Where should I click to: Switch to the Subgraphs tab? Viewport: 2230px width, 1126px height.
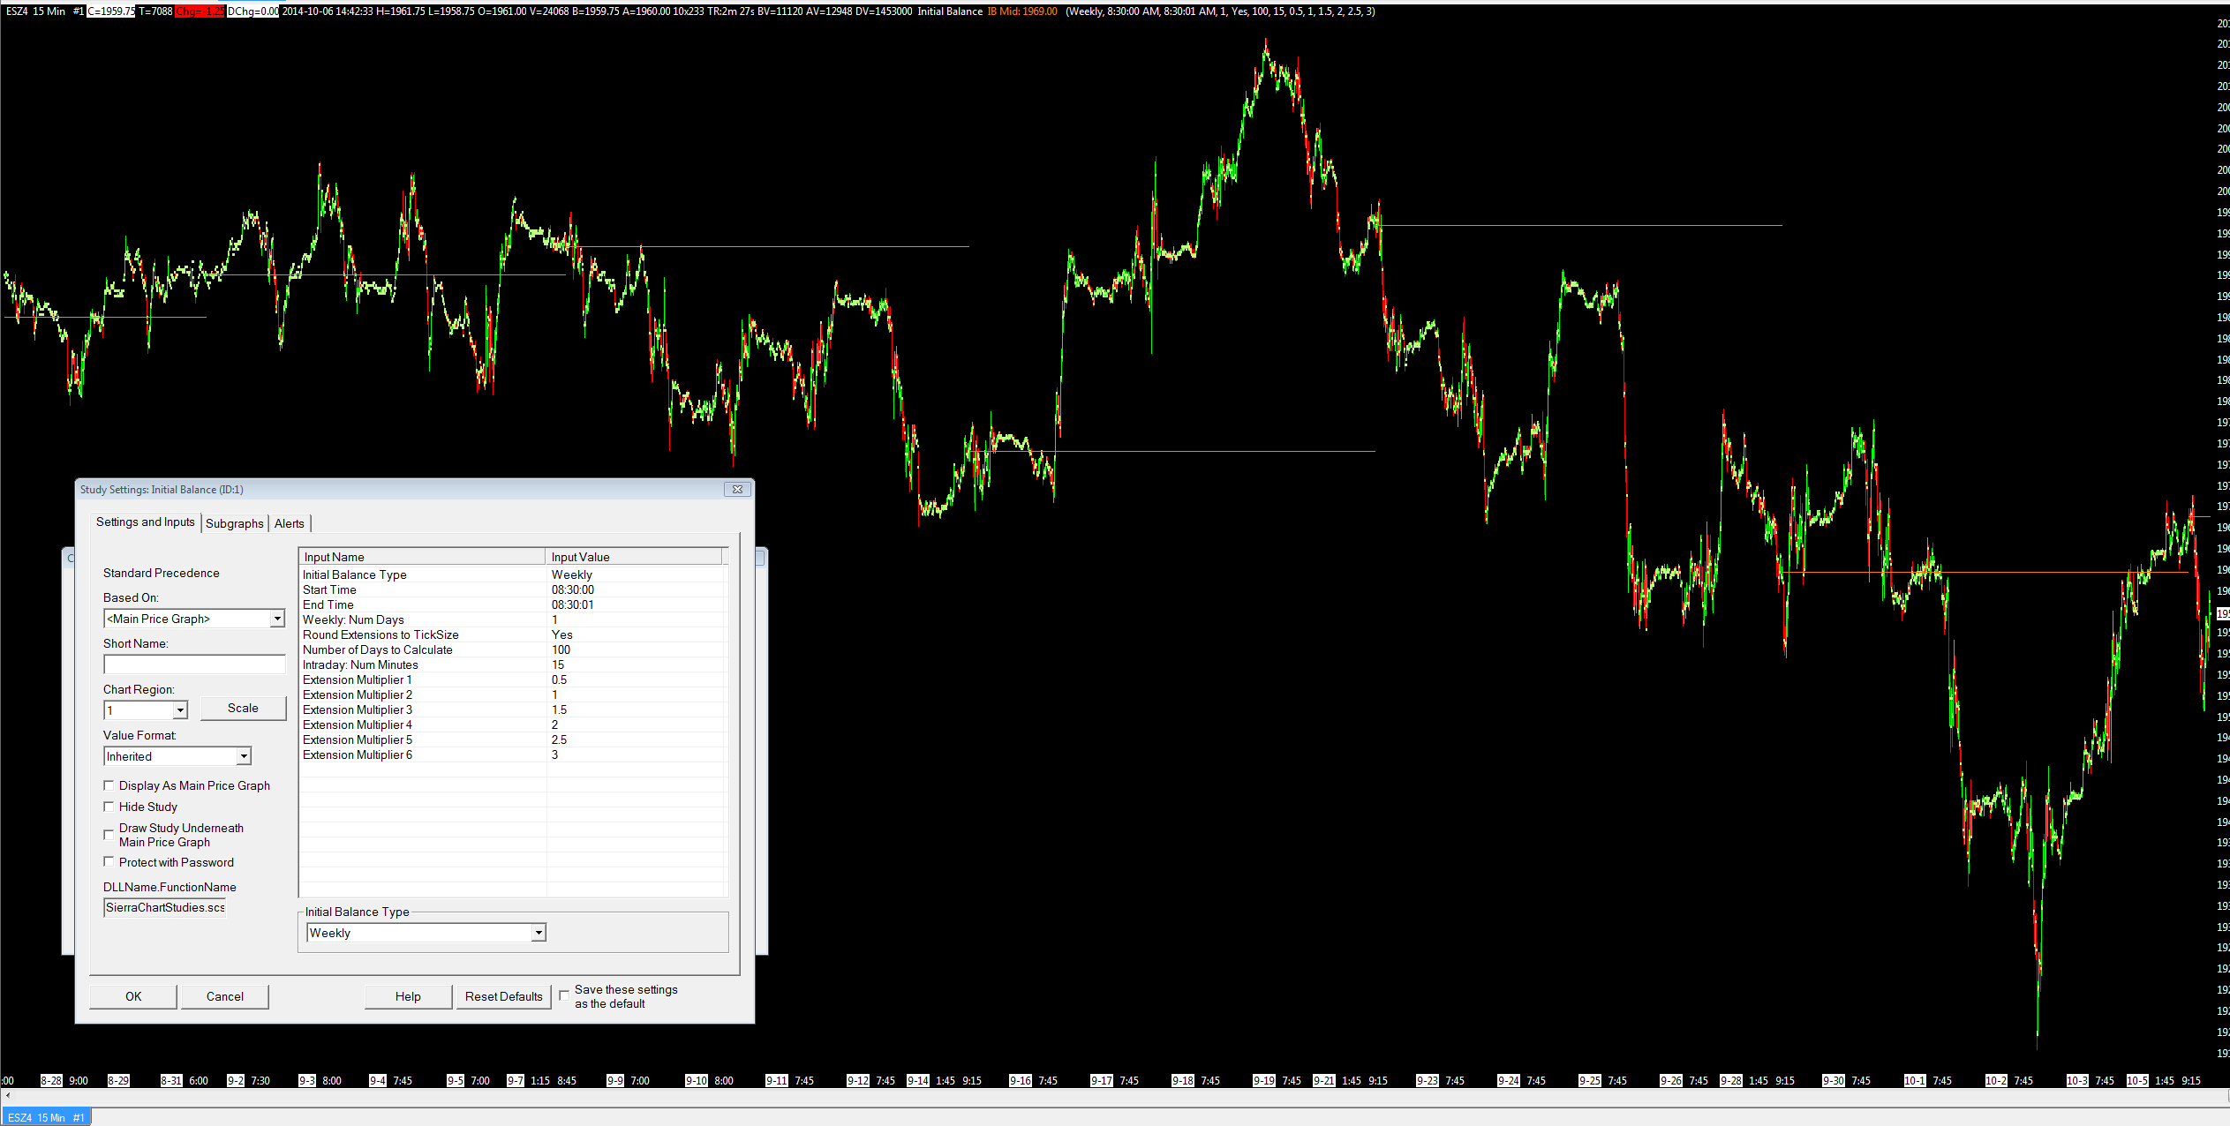(x=234, y=523)
